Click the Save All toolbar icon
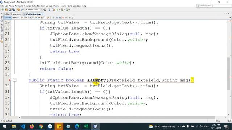232x130 pixels. coord(14,10)
